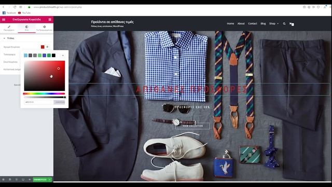Image resolution: width=332 pixels, height=187 pixels.
Task: Reload the browser page
Action: [x=15, y=7]
